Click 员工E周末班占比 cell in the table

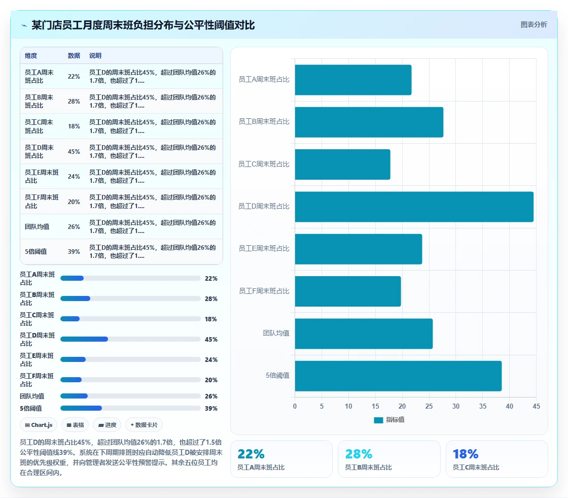(42, 176)
